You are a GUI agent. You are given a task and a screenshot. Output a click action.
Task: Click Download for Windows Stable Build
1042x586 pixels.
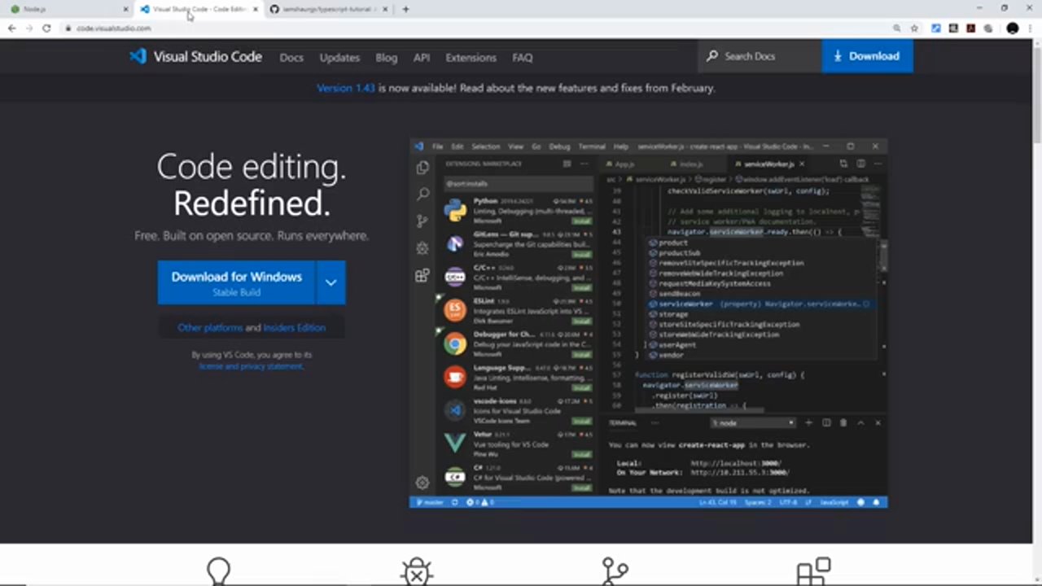(236, 282)
